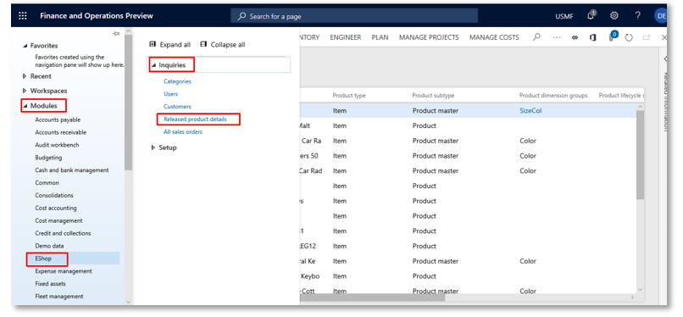Select the Fixed assets module
Viewport: 683px width, 317px height.
pos(51,284)
